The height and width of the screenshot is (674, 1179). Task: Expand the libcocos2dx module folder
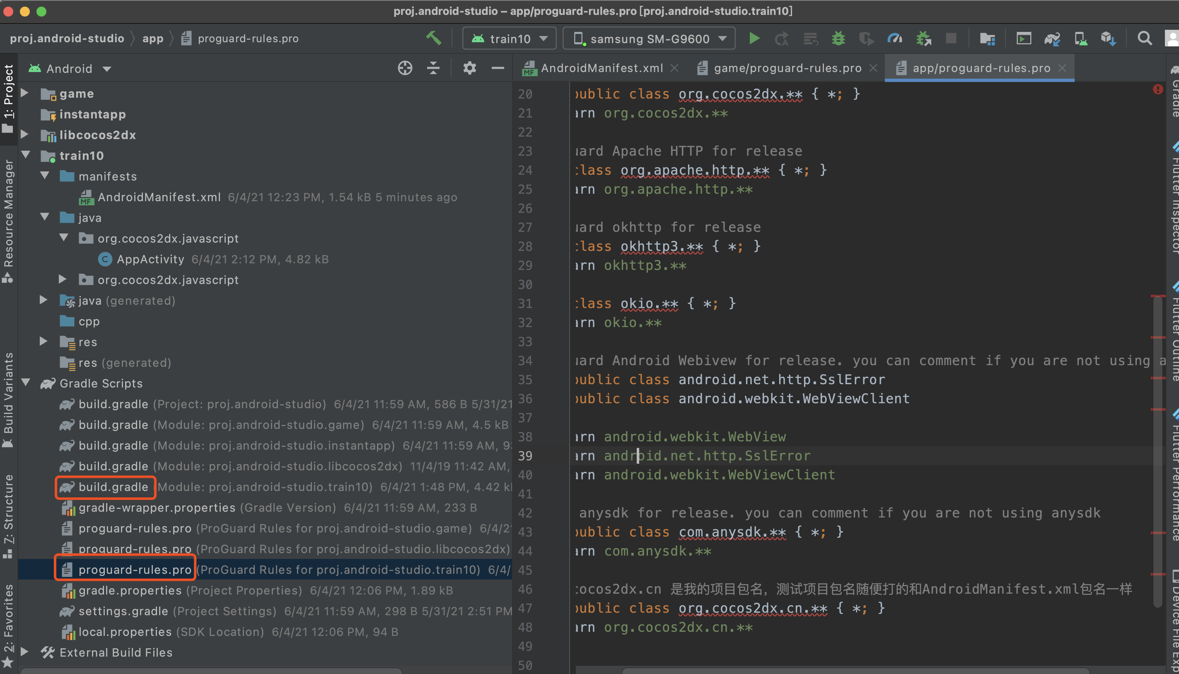tap(25, 135)
